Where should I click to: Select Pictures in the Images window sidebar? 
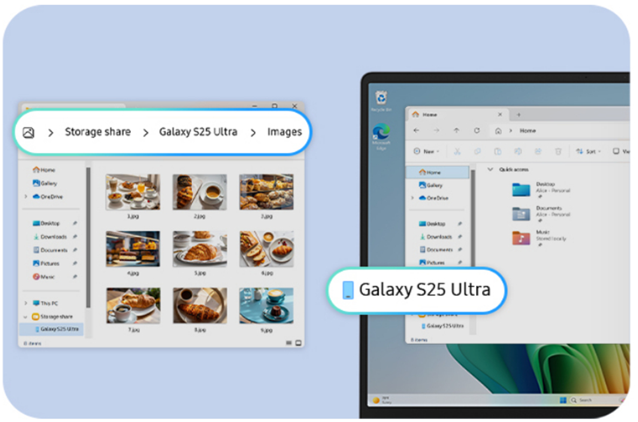pos(46,264)
